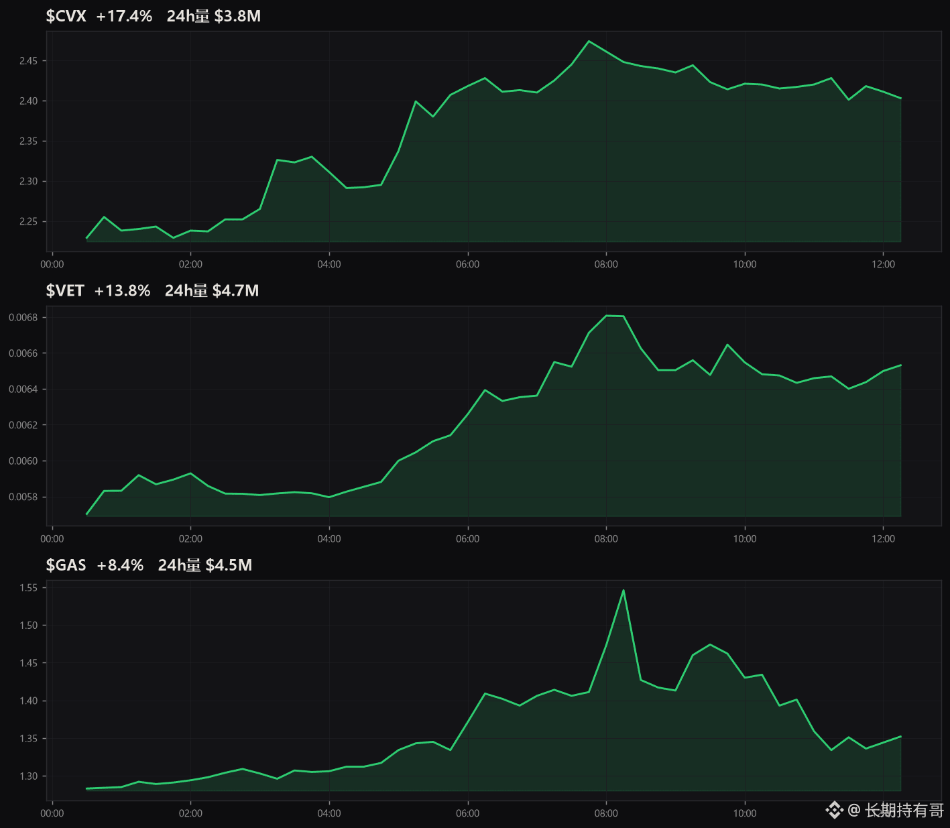
Task: Click the 10:00 time label under CVX chart
Action: 745,264
